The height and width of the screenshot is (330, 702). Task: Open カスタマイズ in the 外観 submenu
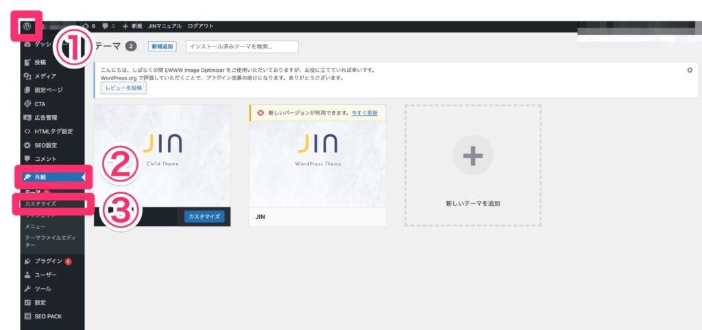[40, 204]
